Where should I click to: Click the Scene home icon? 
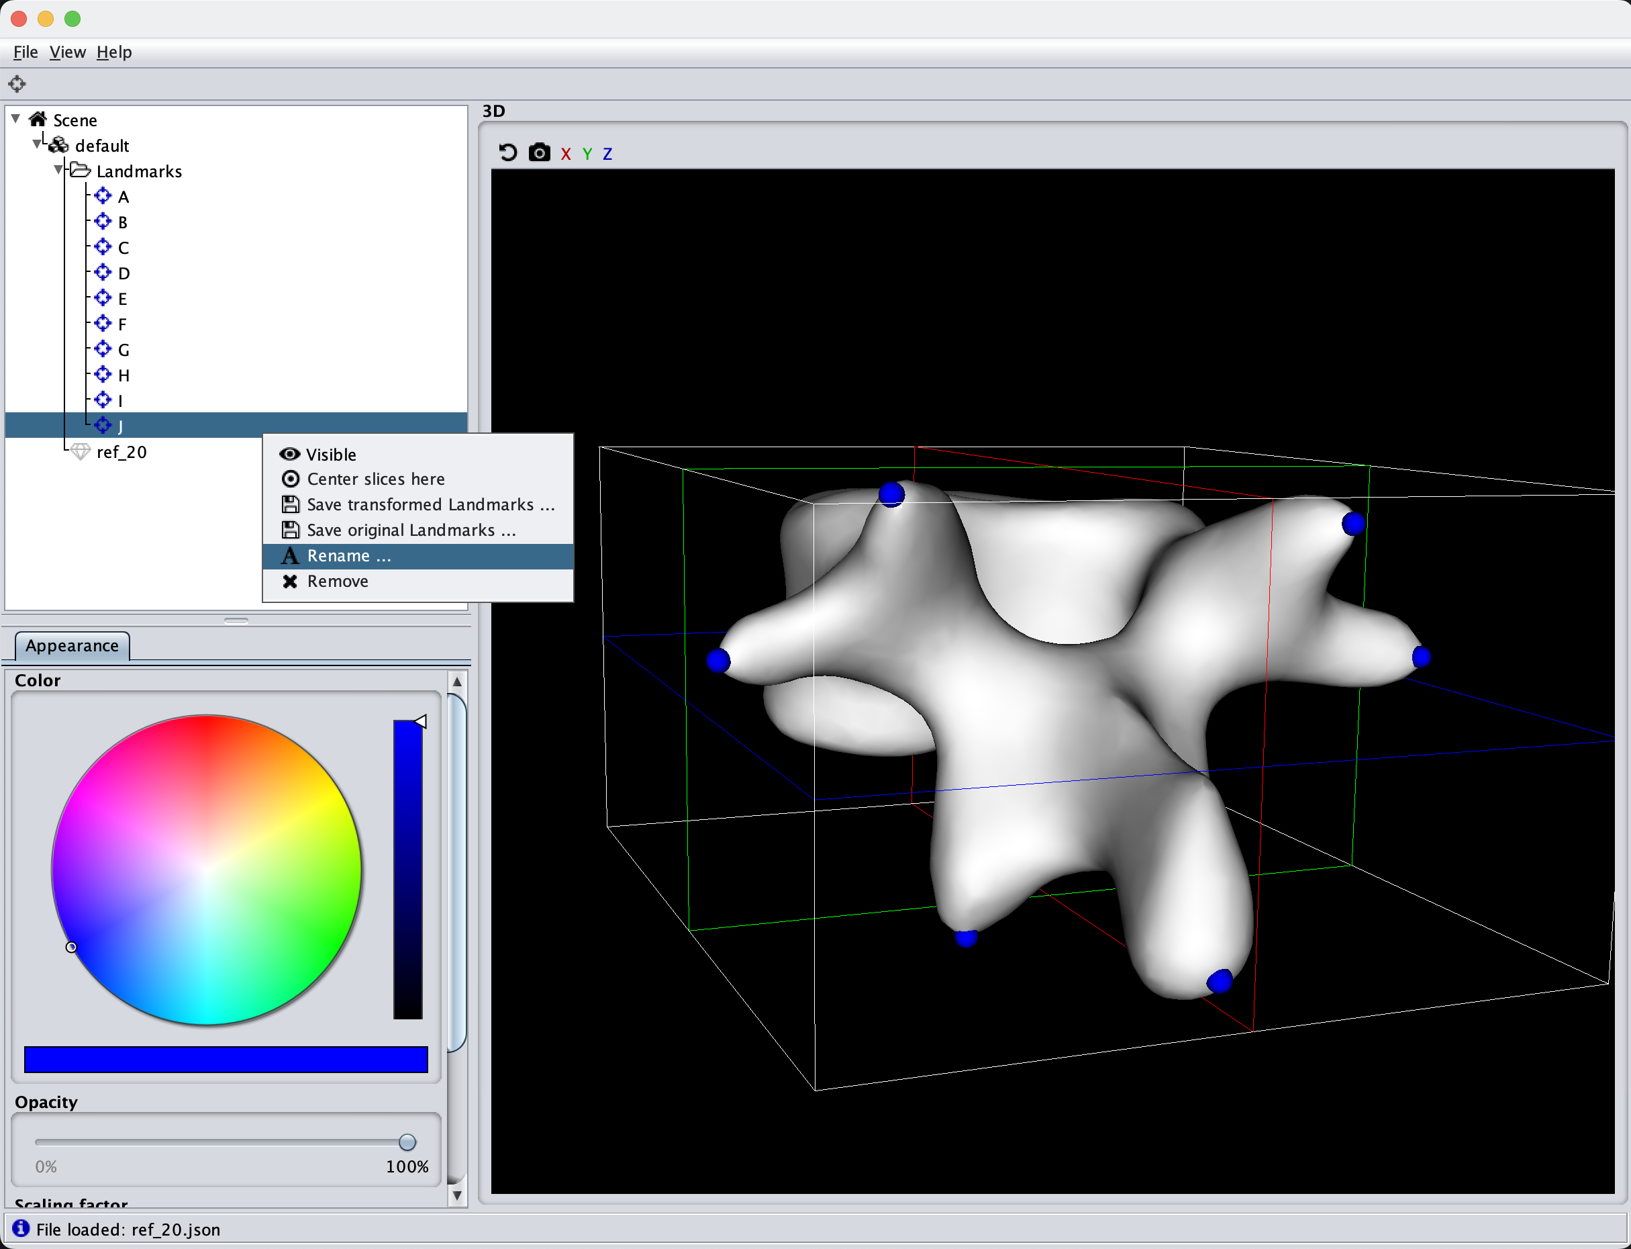pyautogui.click(x=38, y=119)
